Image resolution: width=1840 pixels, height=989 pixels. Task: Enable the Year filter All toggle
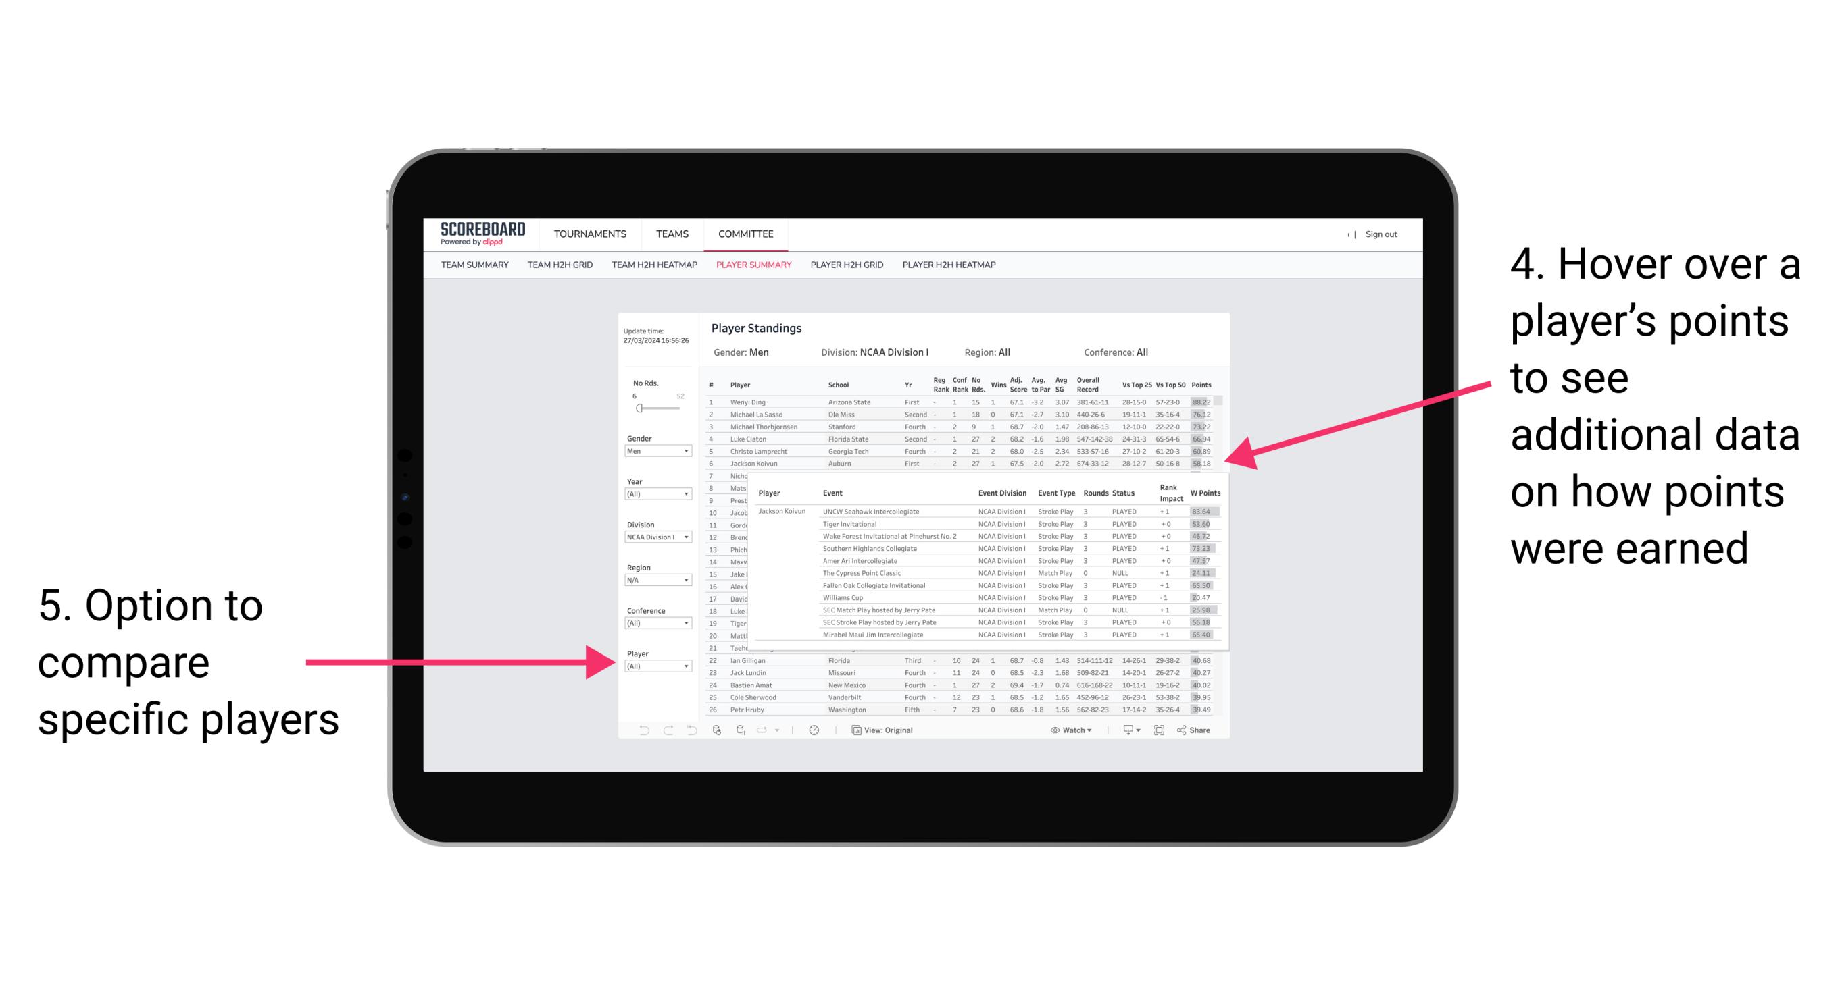[x=657, y=494]
